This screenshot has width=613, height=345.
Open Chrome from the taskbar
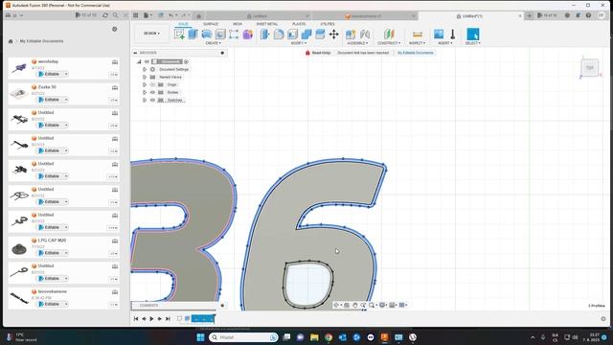click(x=329, y=337)
